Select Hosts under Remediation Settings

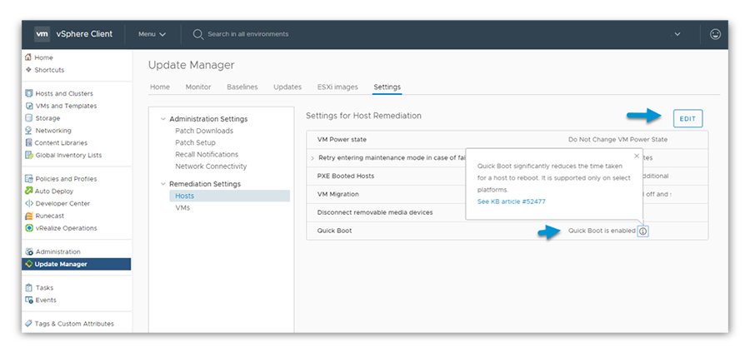230,196
